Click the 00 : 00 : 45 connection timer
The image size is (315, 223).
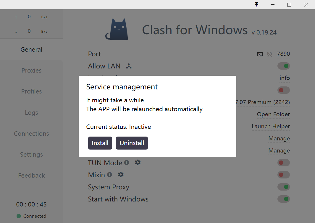pos(31,204)
